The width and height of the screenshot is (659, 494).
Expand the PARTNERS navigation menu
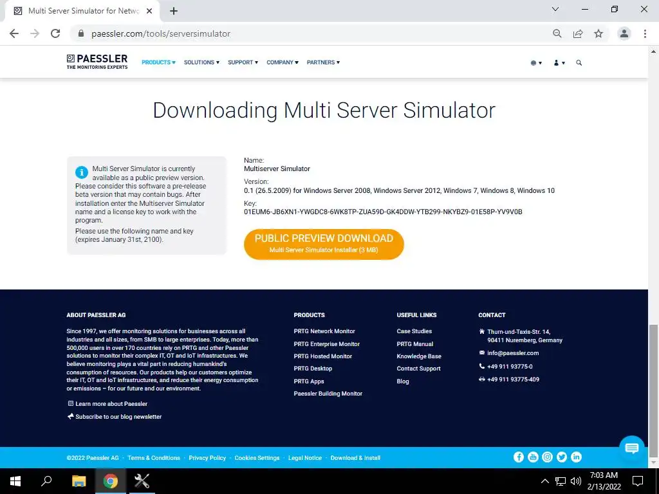(x=323, y=62)
